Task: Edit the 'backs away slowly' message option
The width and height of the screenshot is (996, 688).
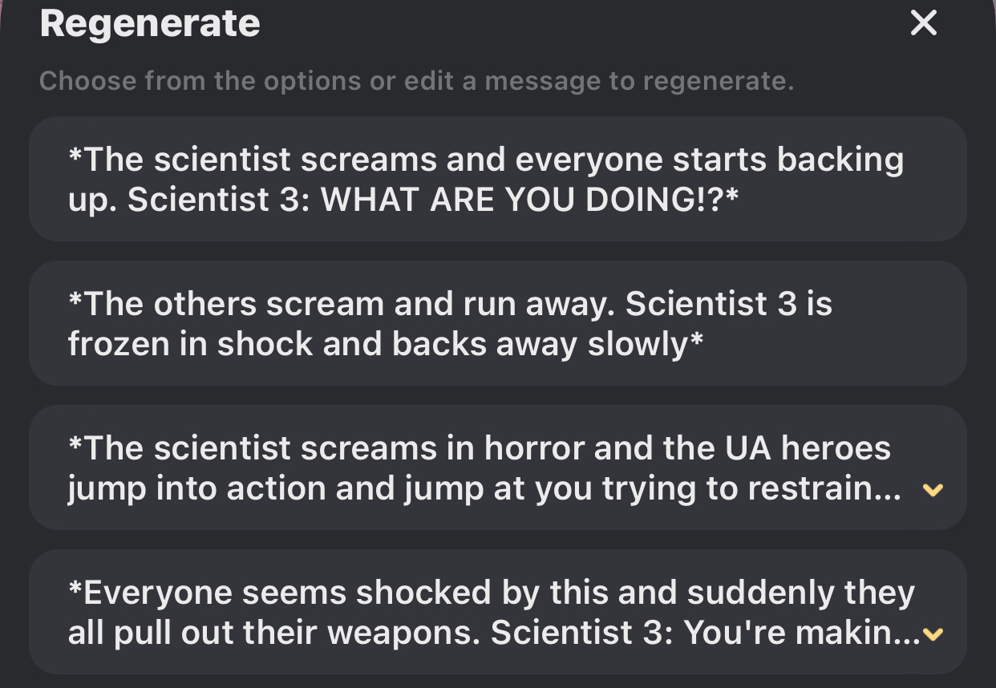Action: (497, 323)
